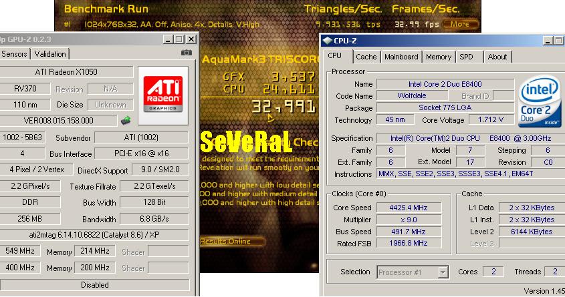Image resolution: width=565 pixels, height=297 pixels.
Task: Maximize the GPU-Z window
Action: [179, 39]
